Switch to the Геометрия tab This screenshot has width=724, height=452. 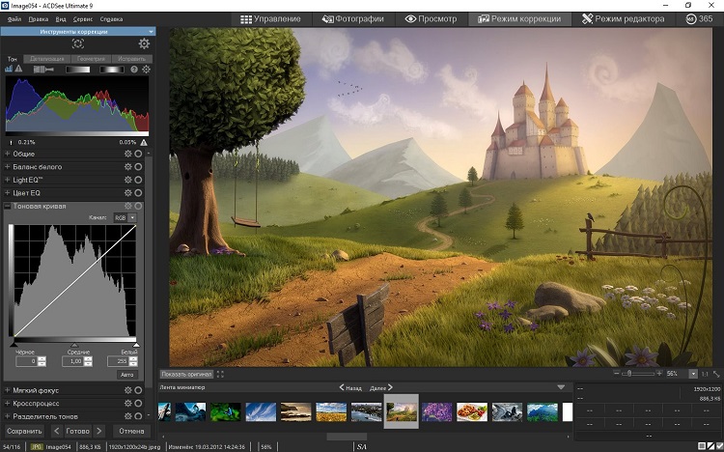(x=91, y=59)
